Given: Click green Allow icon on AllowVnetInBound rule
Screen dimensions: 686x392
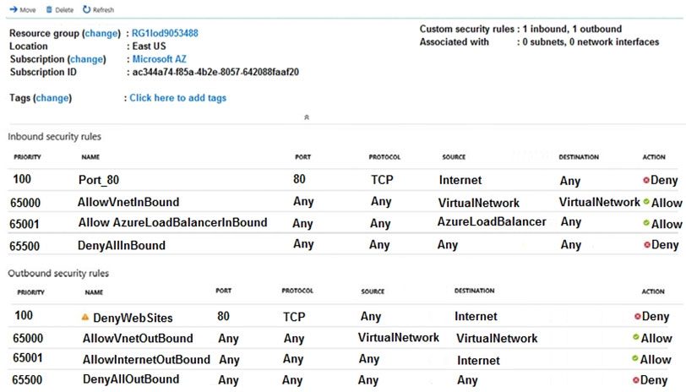Looking at the screenshot, I should 646,202.
